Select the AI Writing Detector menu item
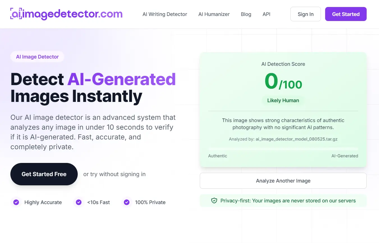 [x=165, y=14]
